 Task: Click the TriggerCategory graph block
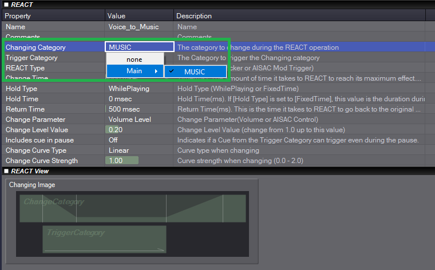point(104,239)
